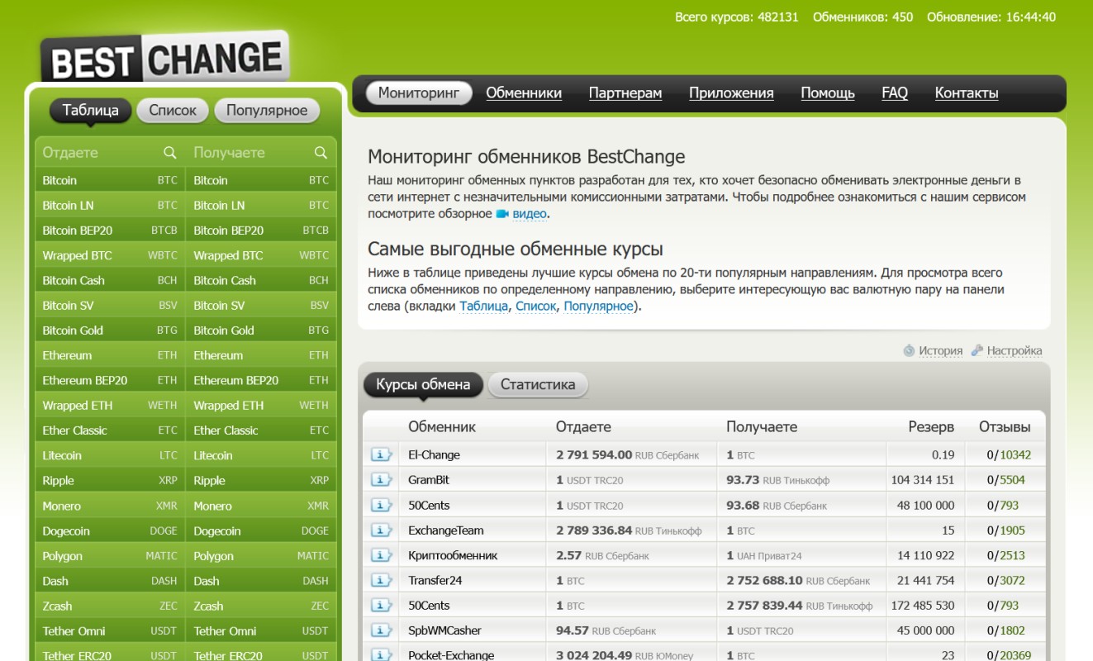Screen dimensions: 1093x661
Task: Select Bitcoin in the Получаете column
Action: pyautogui.click(x=261, y=180)
